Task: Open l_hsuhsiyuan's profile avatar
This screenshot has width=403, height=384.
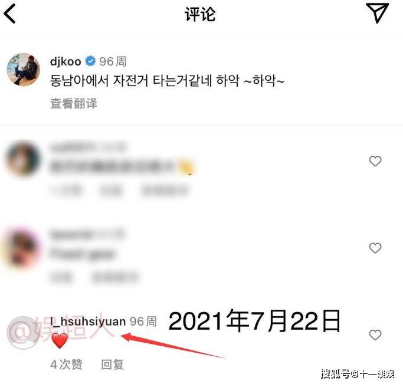Action: pos(23,333)
